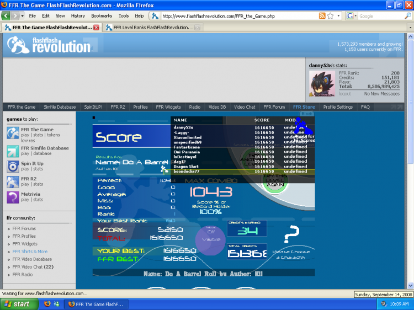This screenshot has width=414, height=310.
Task: Bookmark page with the star icon
Action: click(x=330, y=16)
